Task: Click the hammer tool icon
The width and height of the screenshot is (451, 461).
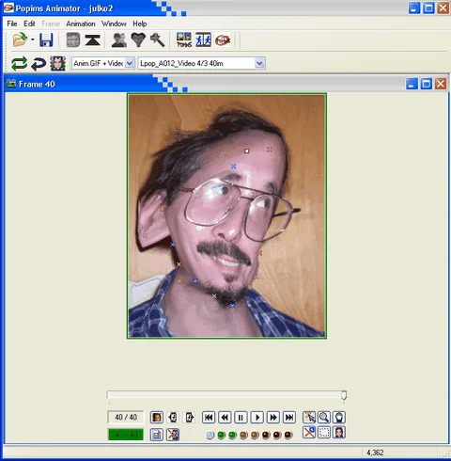Action: tap(157, 40)
